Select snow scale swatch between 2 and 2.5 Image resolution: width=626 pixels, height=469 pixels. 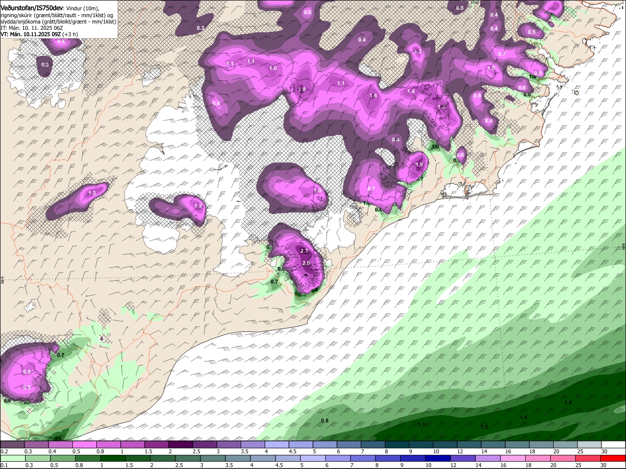coord(180,445)
